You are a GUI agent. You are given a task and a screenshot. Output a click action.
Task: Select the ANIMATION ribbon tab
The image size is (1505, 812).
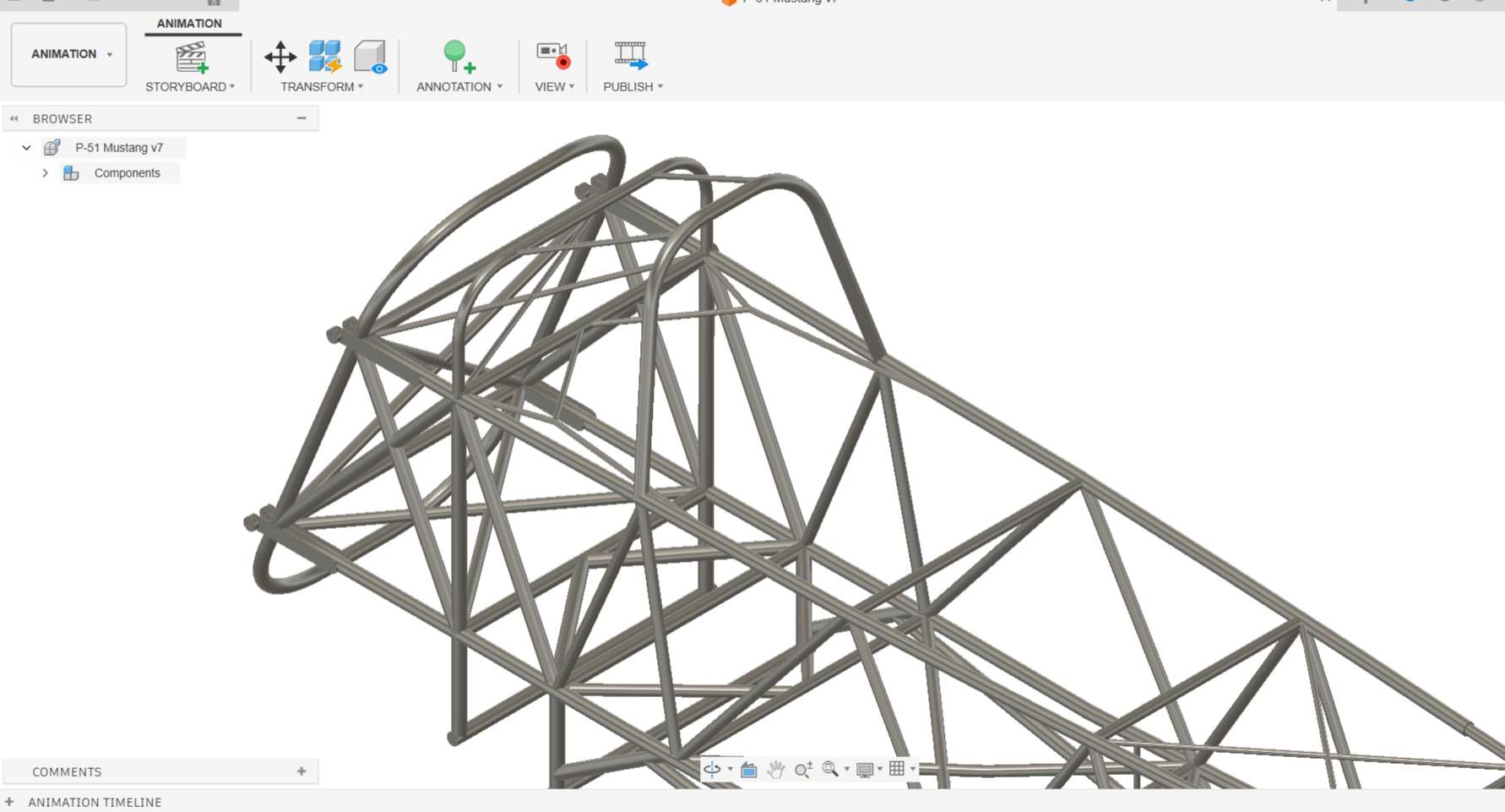(189, 24)
